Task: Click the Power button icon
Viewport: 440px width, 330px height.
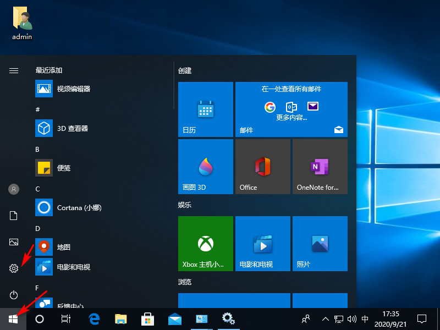Action: (14, 295)
